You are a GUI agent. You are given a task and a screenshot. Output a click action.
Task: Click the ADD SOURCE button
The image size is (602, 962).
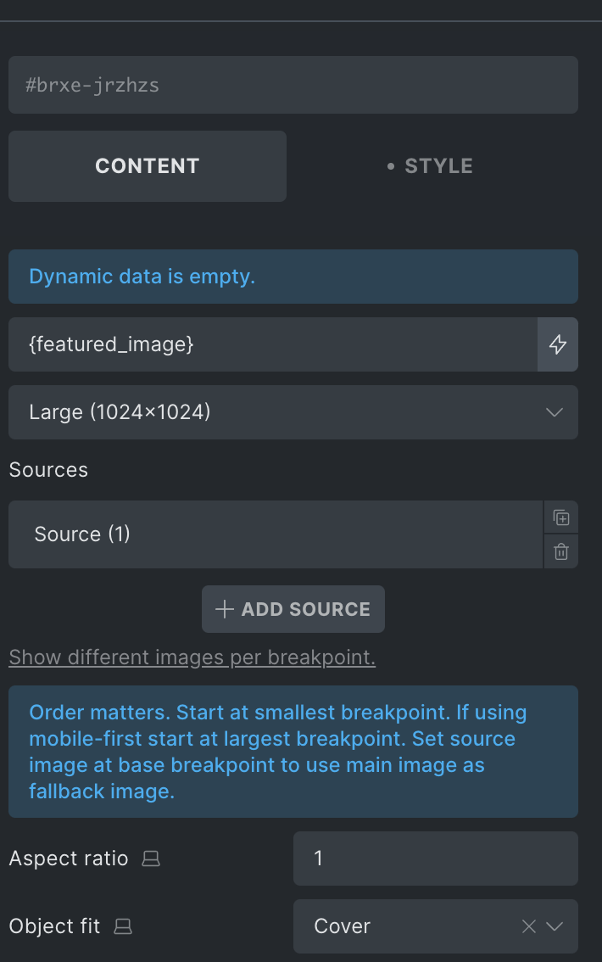click(x=293, y=609)
